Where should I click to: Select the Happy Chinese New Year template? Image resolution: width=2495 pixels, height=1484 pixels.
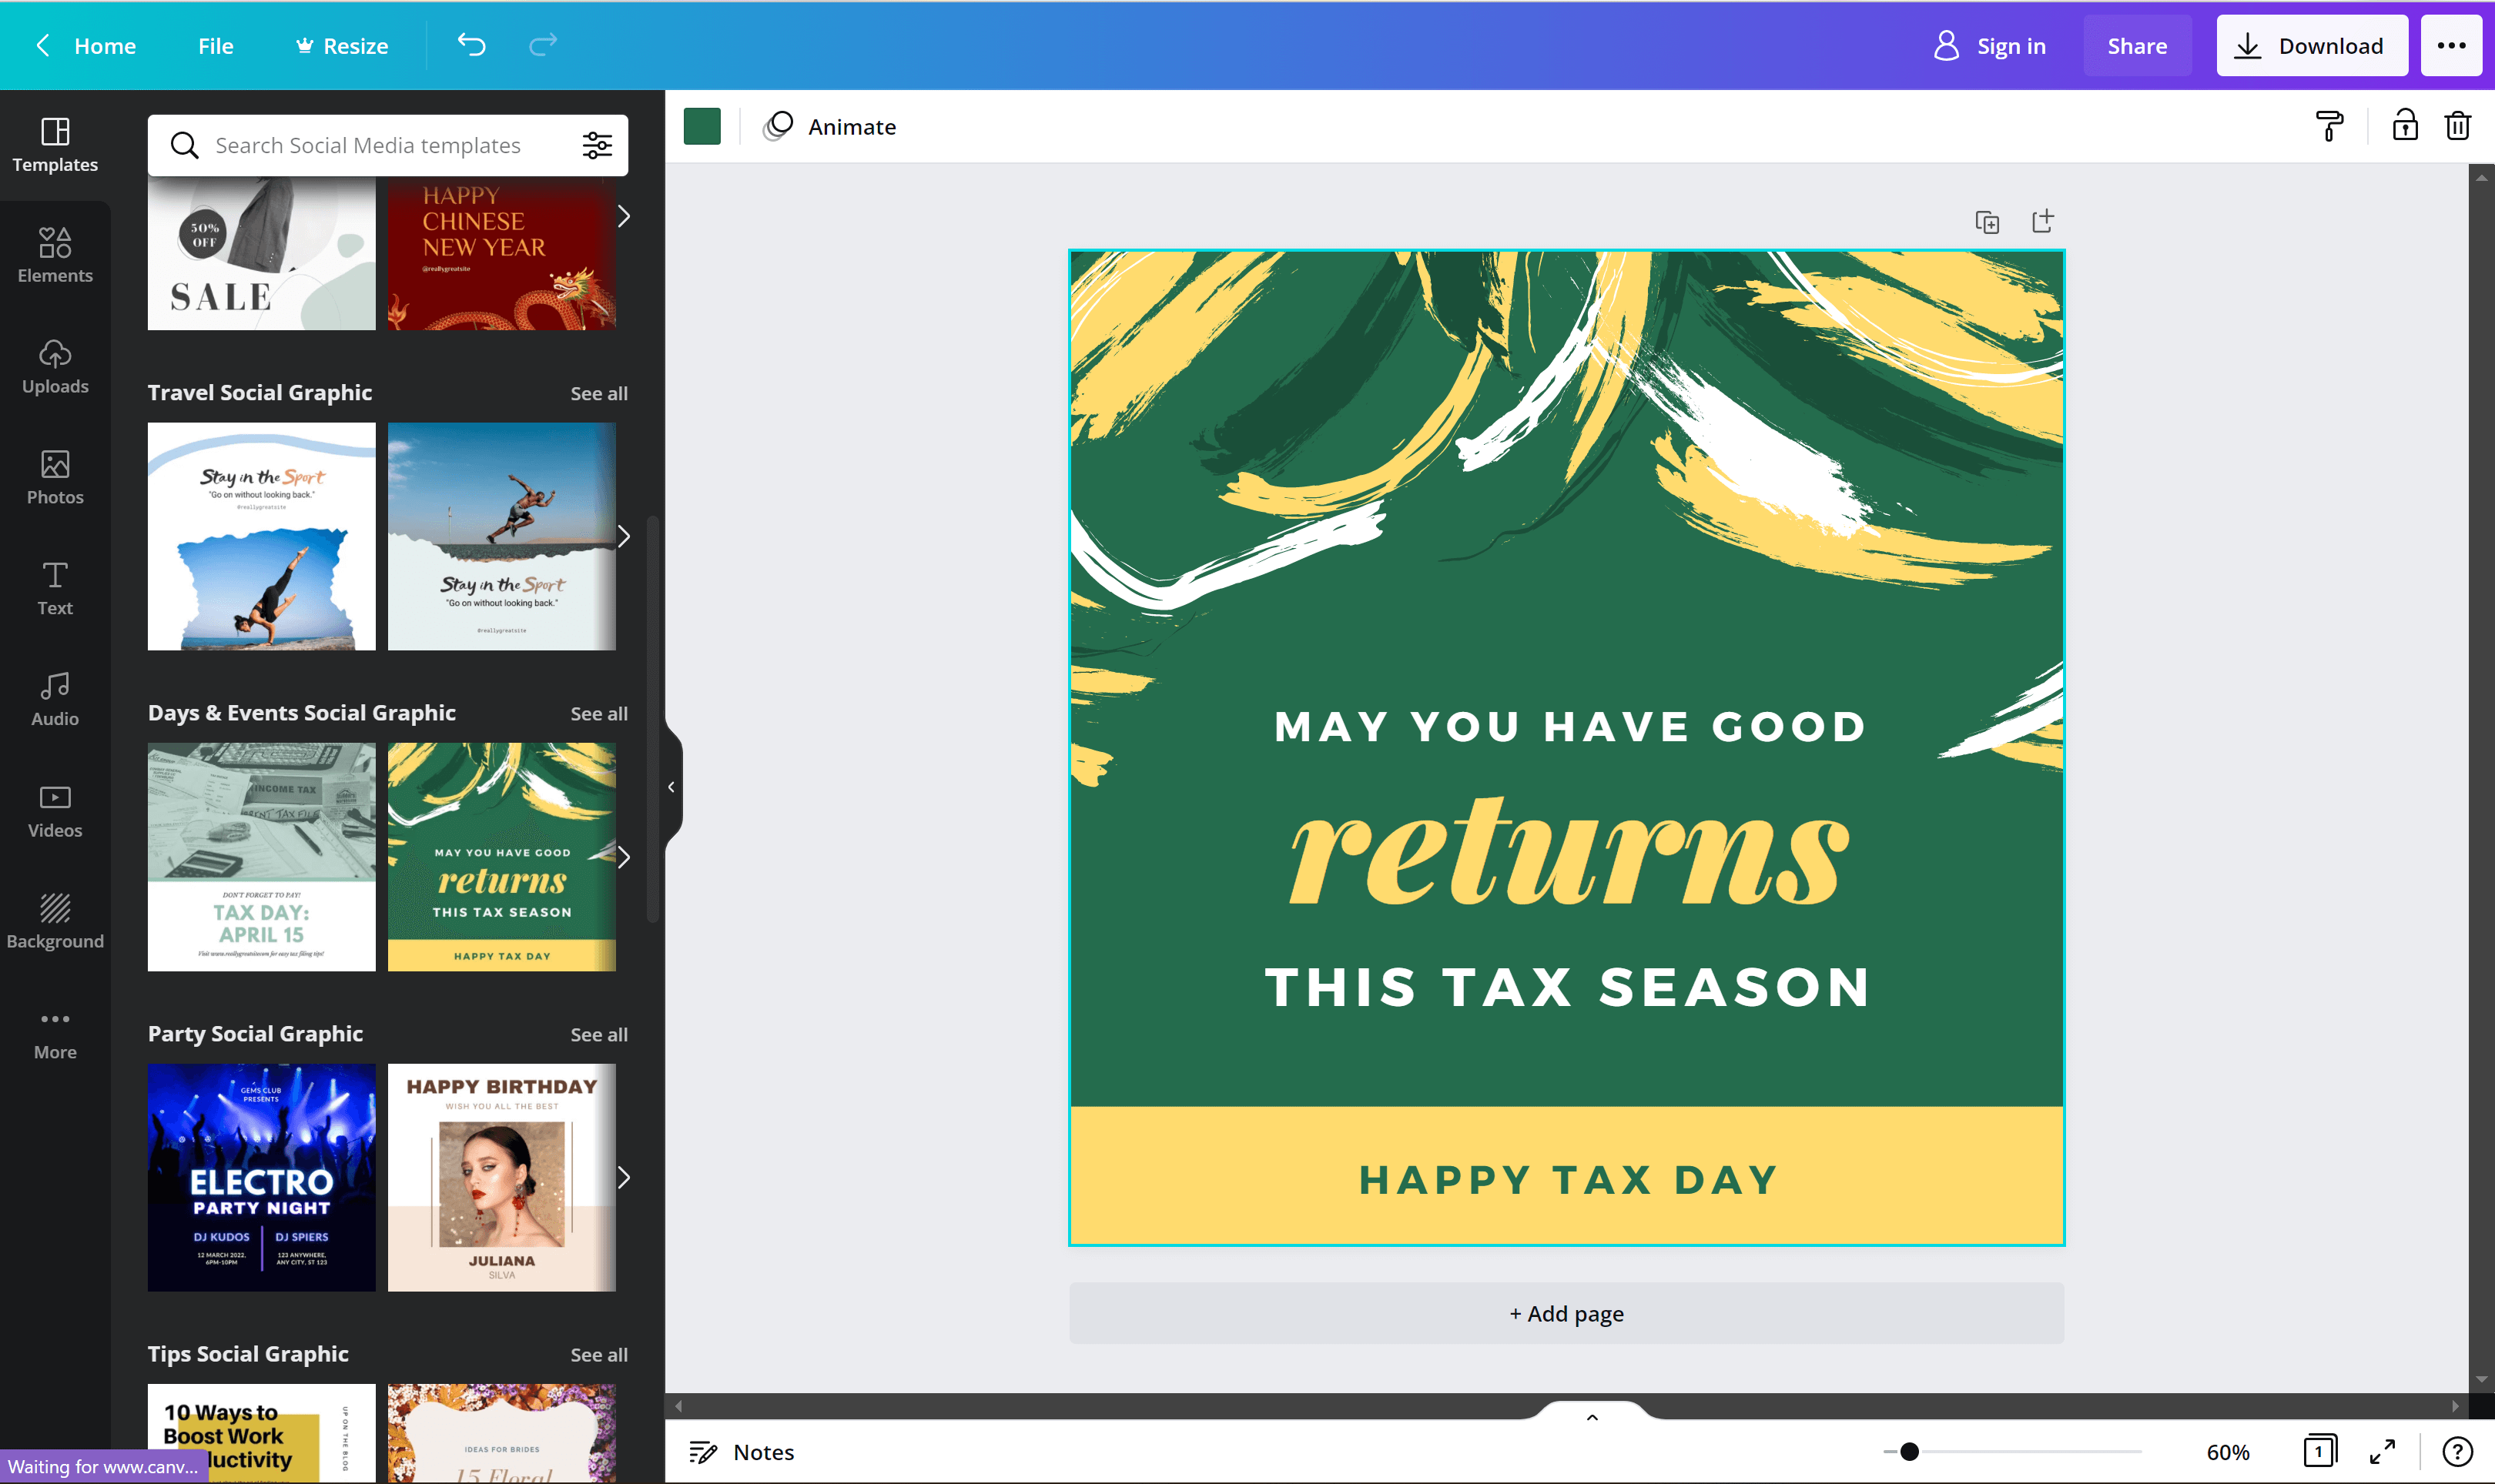(502, 254)
